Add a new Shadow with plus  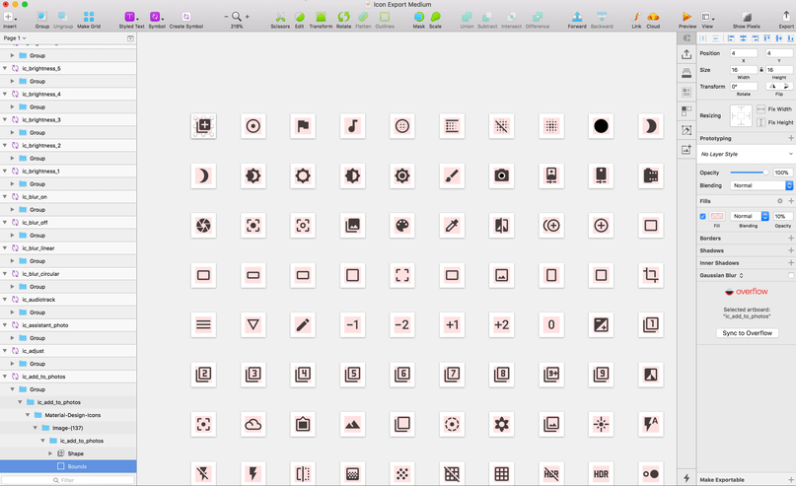tap(790, 250)
